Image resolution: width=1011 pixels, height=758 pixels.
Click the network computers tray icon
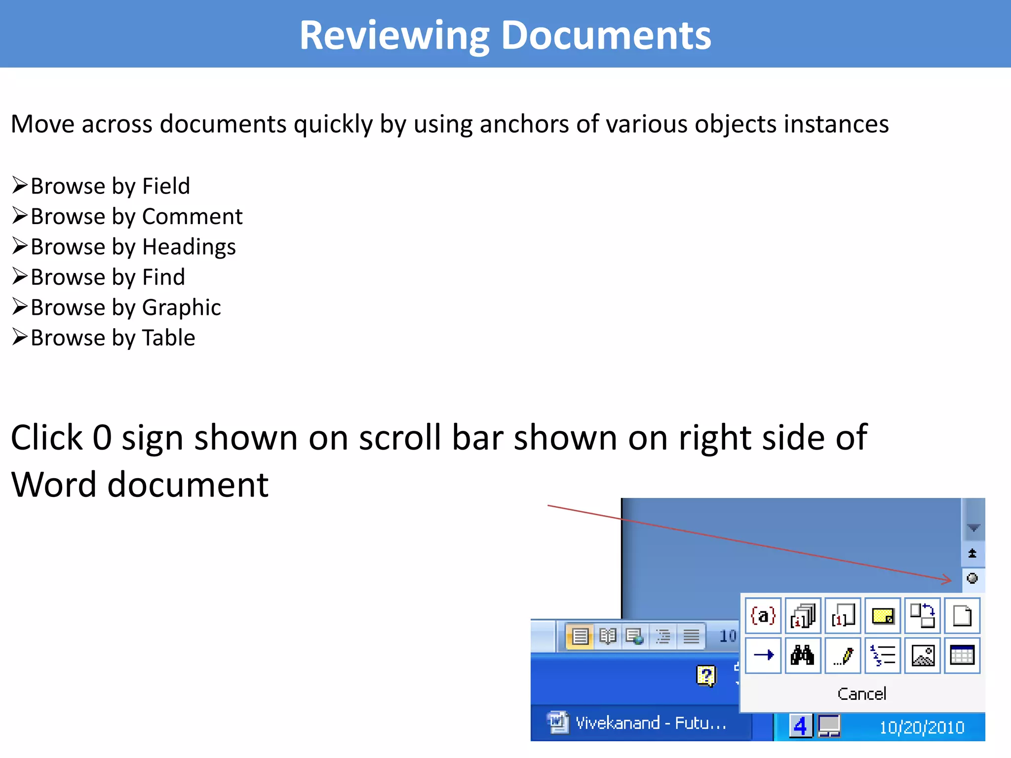tap(829, 726)
